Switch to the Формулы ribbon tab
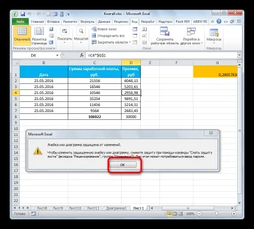The image size is (254, 229). point(87,22)
